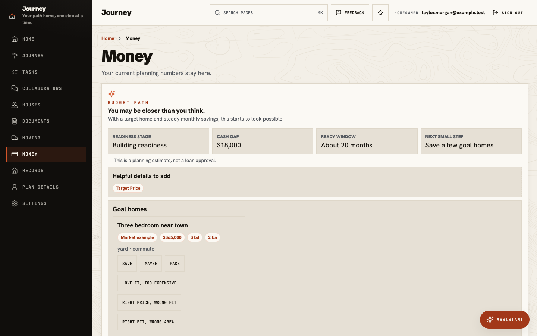Click the About 20 months value
Viewport: 537px width, 336px height.
click(x=347, y=145)
